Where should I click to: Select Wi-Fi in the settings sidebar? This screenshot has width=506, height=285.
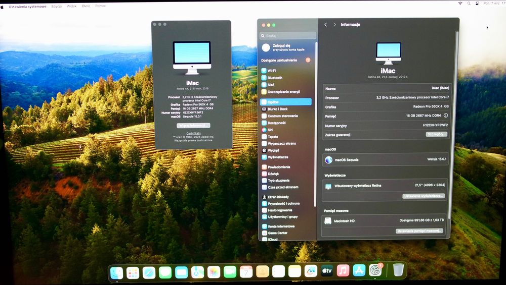click(286, 71)
